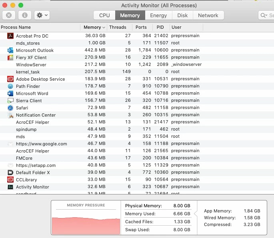Click the _windowserver user cell

pyautogui.click(x=186, y=64)
